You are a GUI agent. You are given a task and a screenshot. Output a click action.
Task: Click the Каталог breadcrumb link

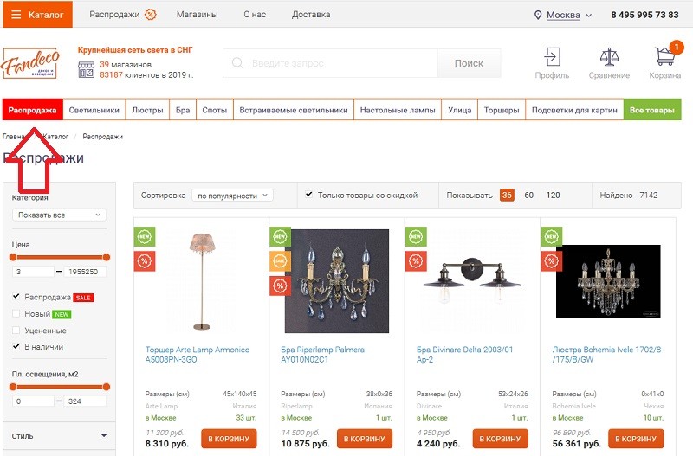[x=55, y=137]
